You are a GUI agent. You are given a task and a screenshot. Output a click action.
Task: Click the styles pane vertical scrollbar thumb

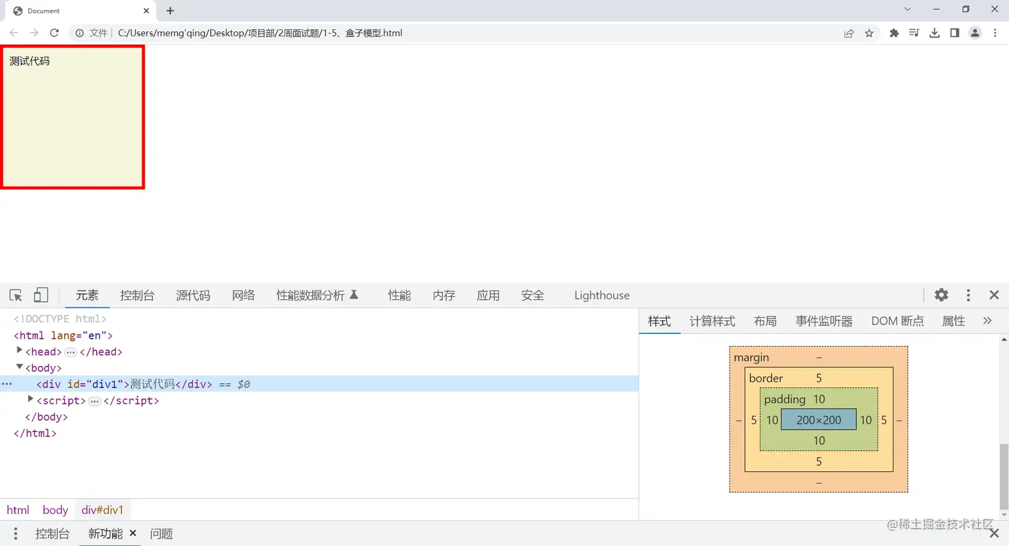[1004, 476]
